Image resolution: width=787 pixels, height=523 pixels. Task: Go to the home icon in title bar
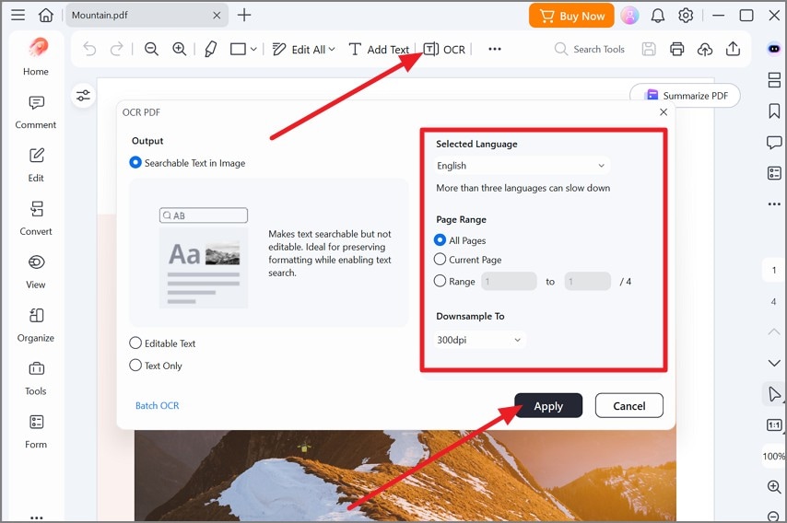[x=46, y=15]
